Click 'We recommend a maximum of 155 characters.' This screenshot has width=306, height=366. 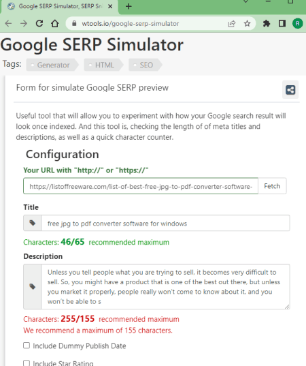point(98,331)
